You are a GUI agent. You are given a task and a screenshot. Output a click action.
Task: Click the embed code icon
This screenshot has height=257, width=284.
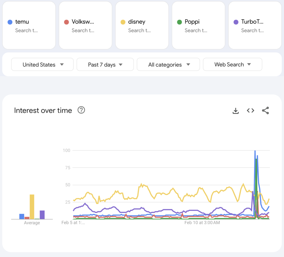(x=250, y=110)
